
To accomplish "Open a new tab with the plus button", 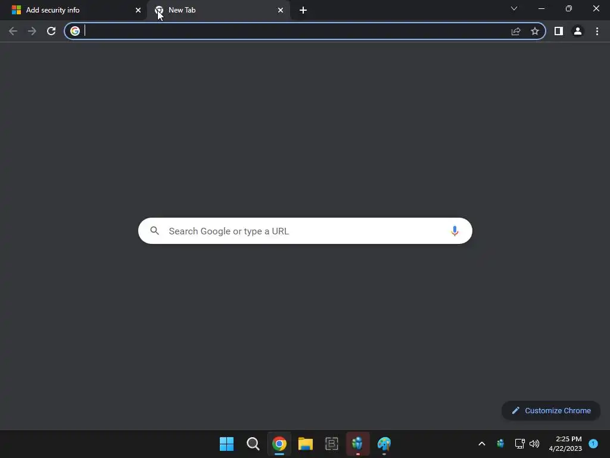I will (303, 10).
